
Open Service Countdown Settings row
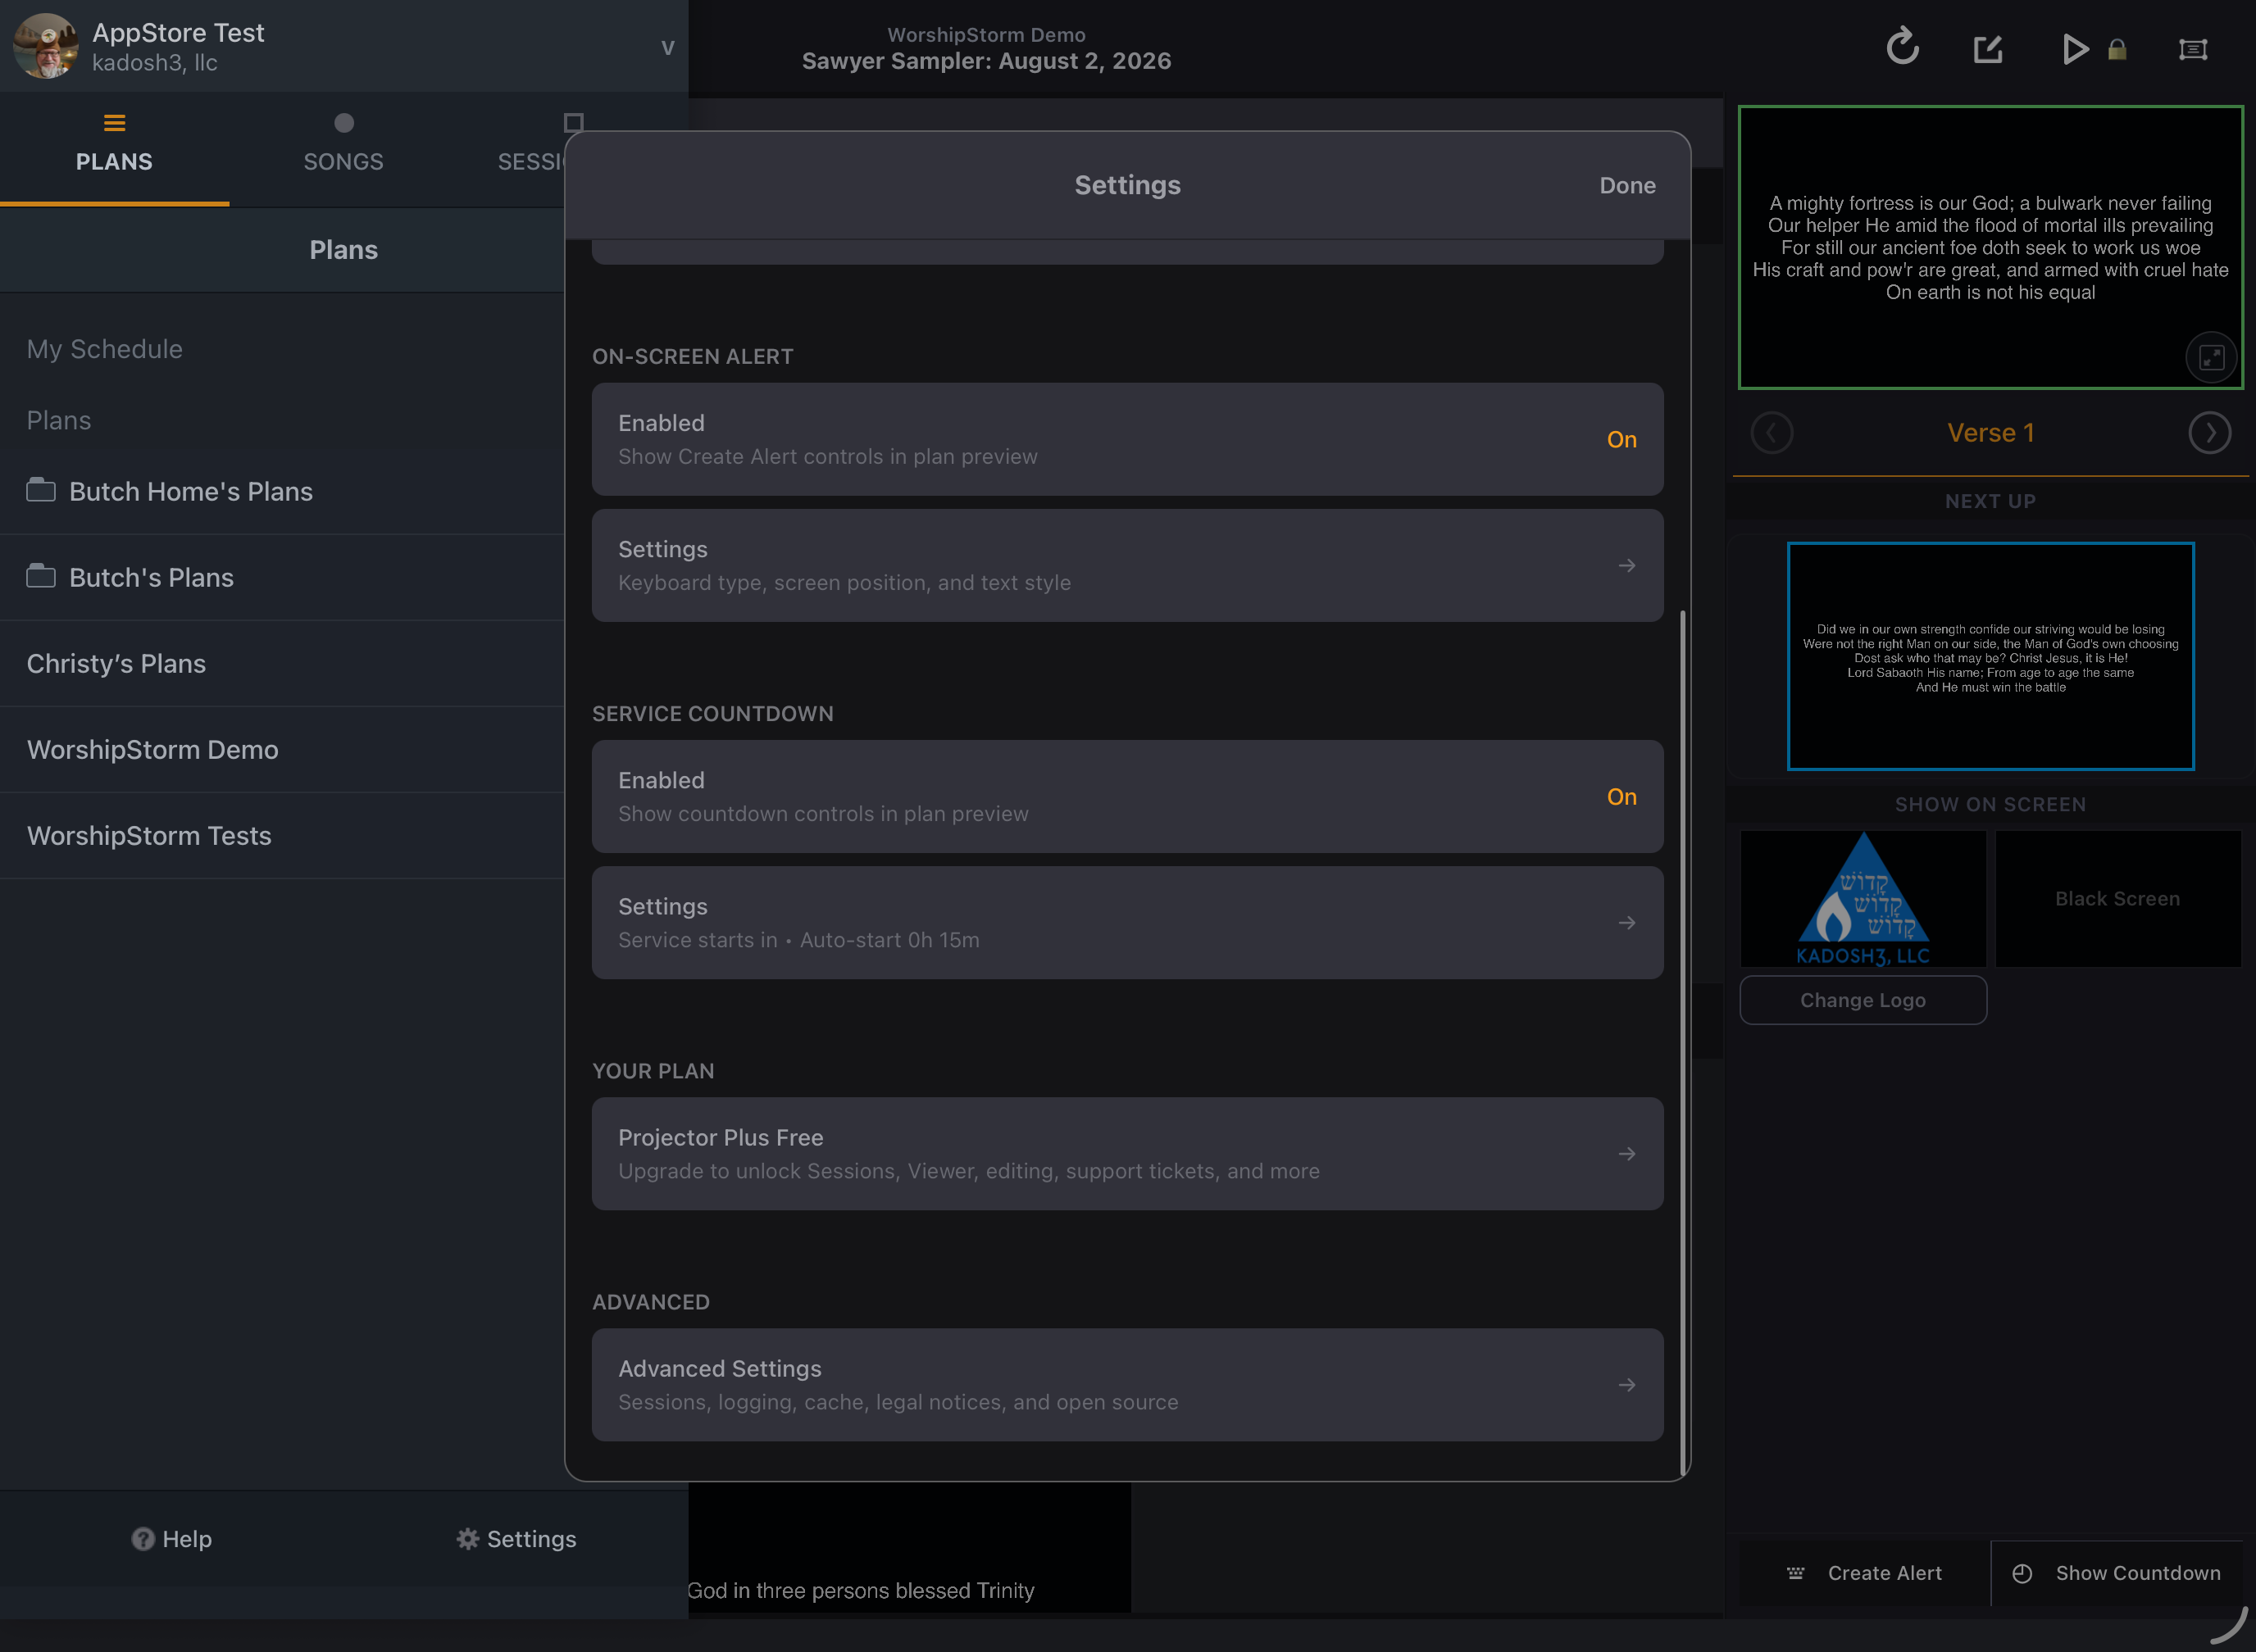(1127, 922)
